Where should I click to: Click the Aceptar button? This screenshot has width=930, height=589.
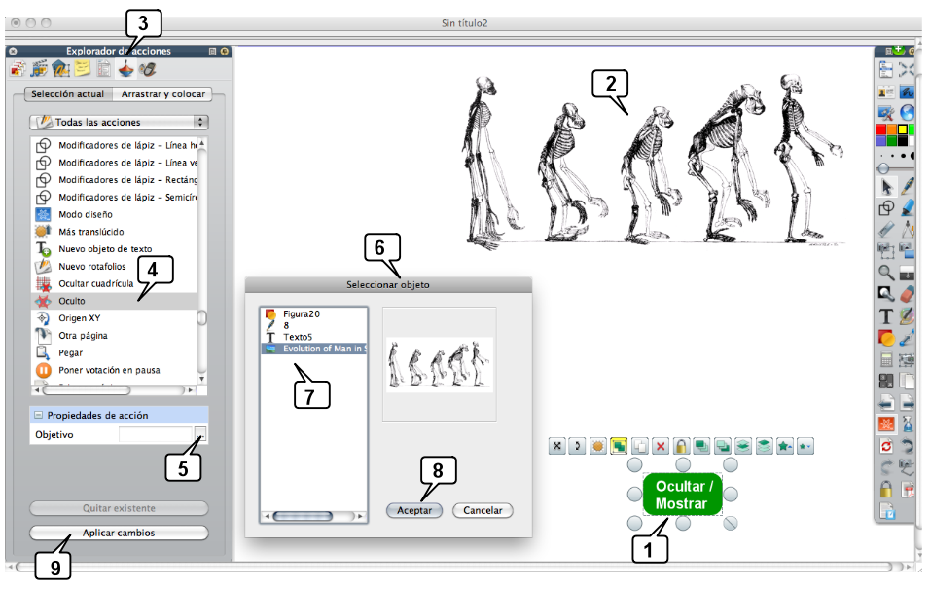[x=414, y=510]
